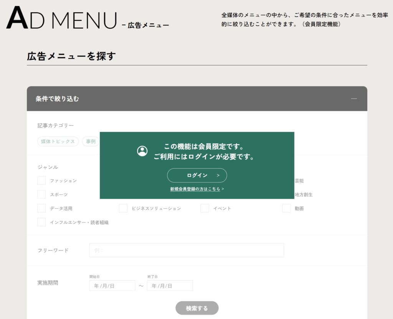Screen dimensions: 393x319
Task: Click the 実施期間 label
Action: pos(48,283)
